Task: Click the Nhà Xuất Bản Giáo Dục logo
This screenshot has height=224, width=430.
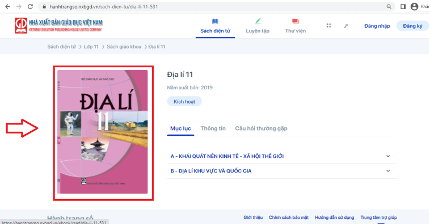Action: [58, 25]
